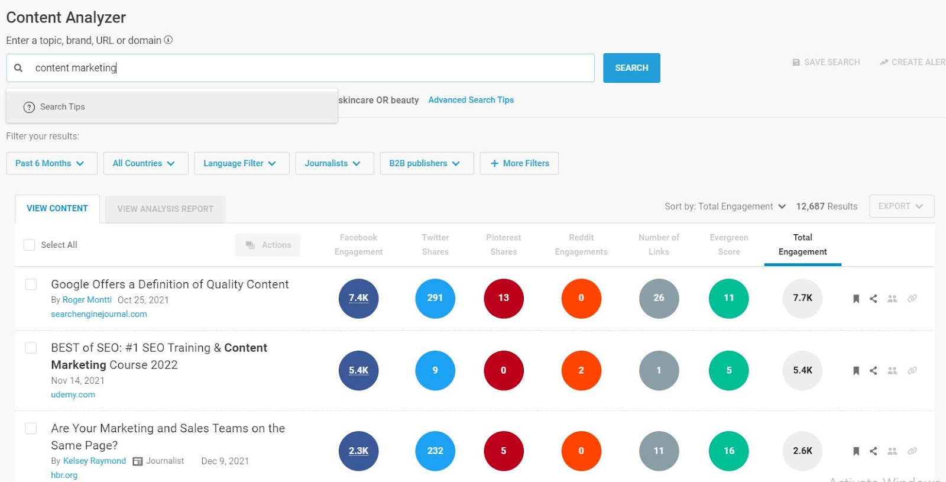This screenshot has width=946, height=482.
Task: Open Sort by Total Engagement dropdown
Action: (725, 206)
